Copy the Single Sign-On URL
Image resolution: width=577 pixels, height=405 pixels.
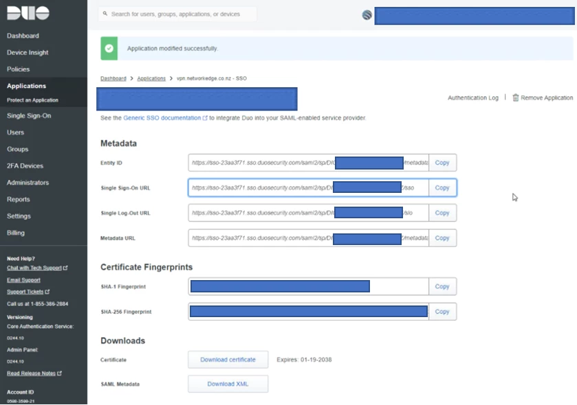click(x=442, y=187)
